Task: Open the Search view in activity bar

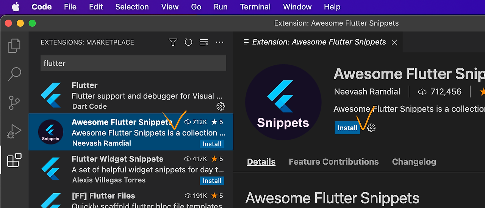Action: [x=14, y=74]
